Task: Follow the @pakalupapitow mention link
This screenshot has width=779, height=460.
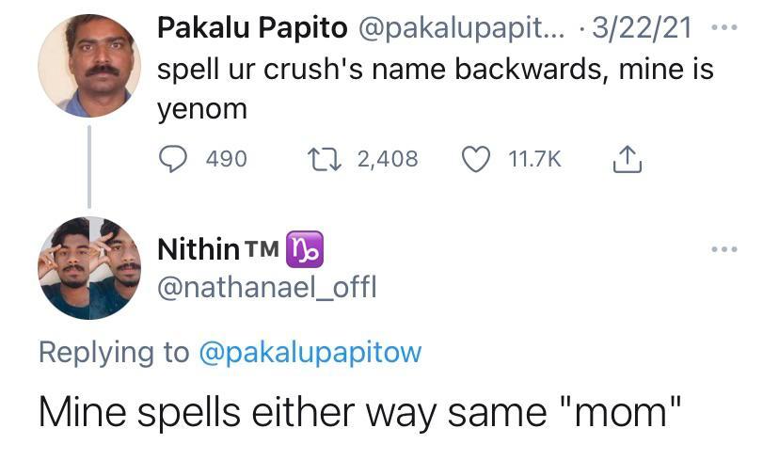Action: click(310, 352)
